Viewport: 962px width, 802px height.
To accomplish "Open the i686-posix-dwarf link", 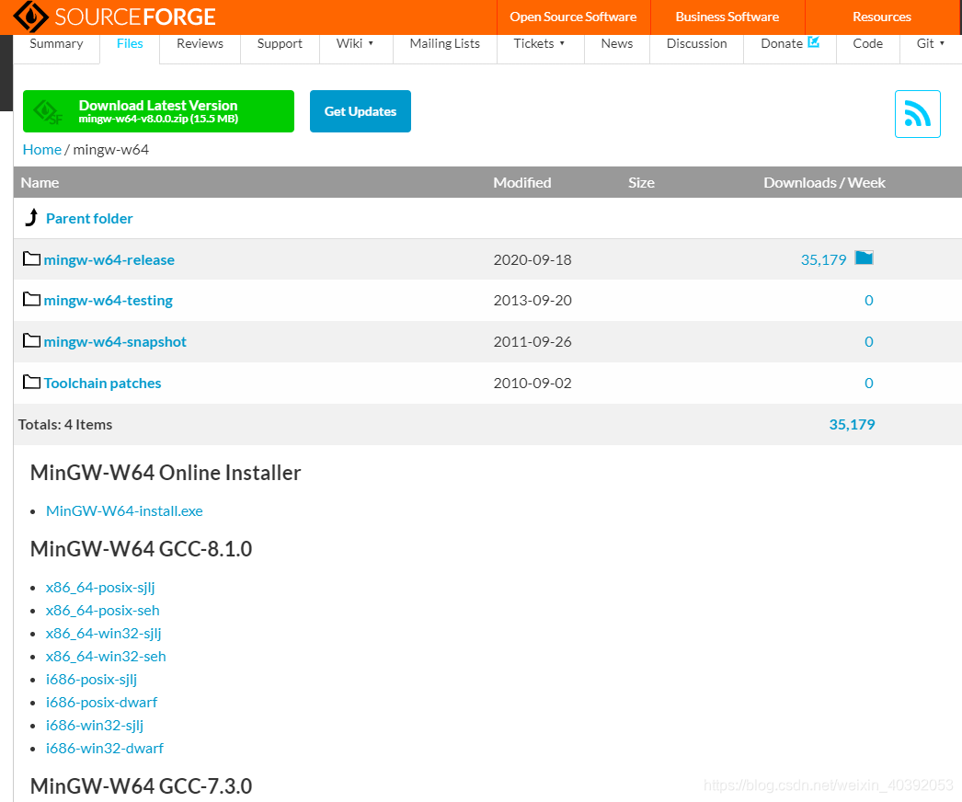I will 101,703.
